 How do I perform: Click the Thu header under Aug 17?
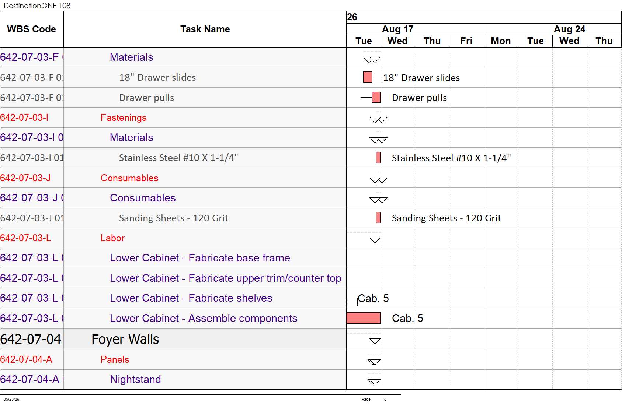coord(432,41)
